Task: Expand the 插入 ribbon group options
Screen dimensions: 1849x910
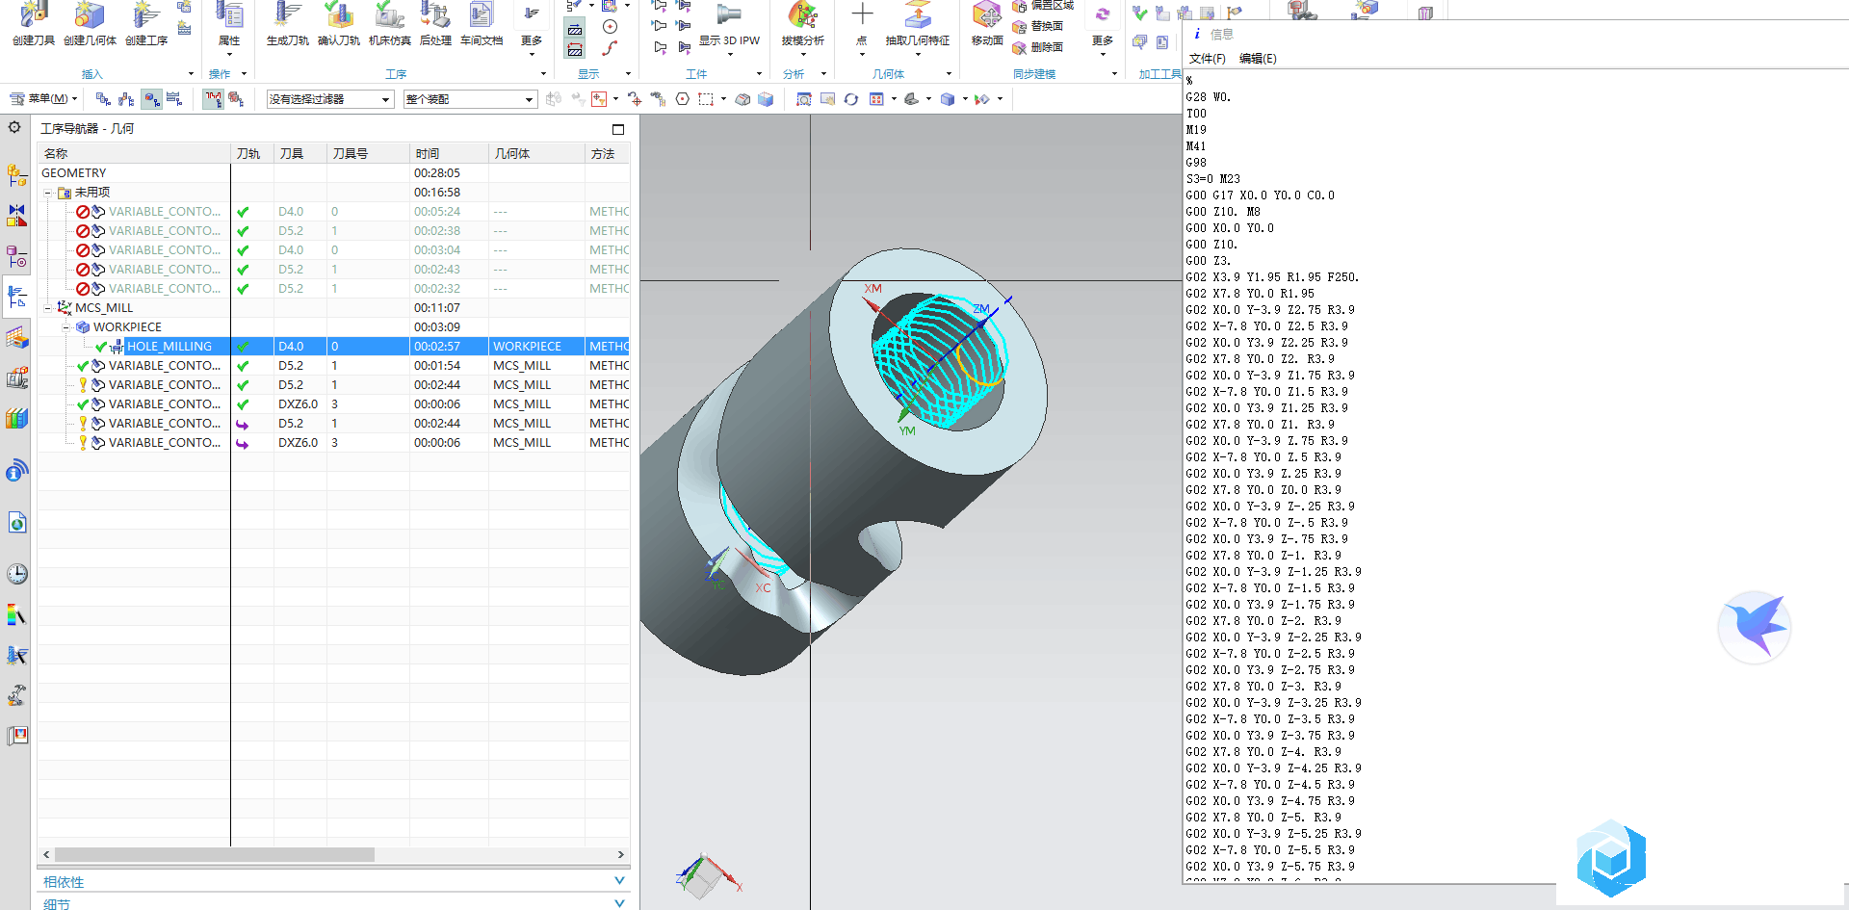Action: [191, 74]
